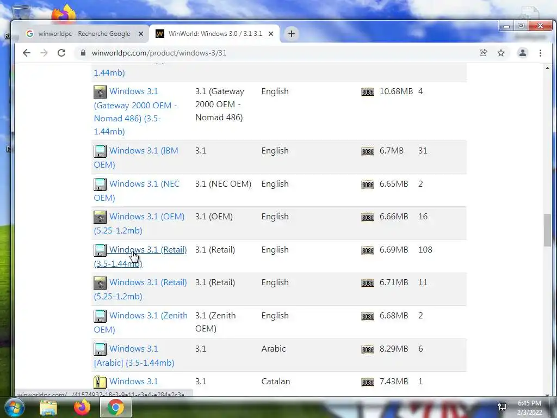This screenshot has width=557, height=418.
Task: Click disk icon of Retail 3.5-1.44mb row
Action: coord(100,250)
